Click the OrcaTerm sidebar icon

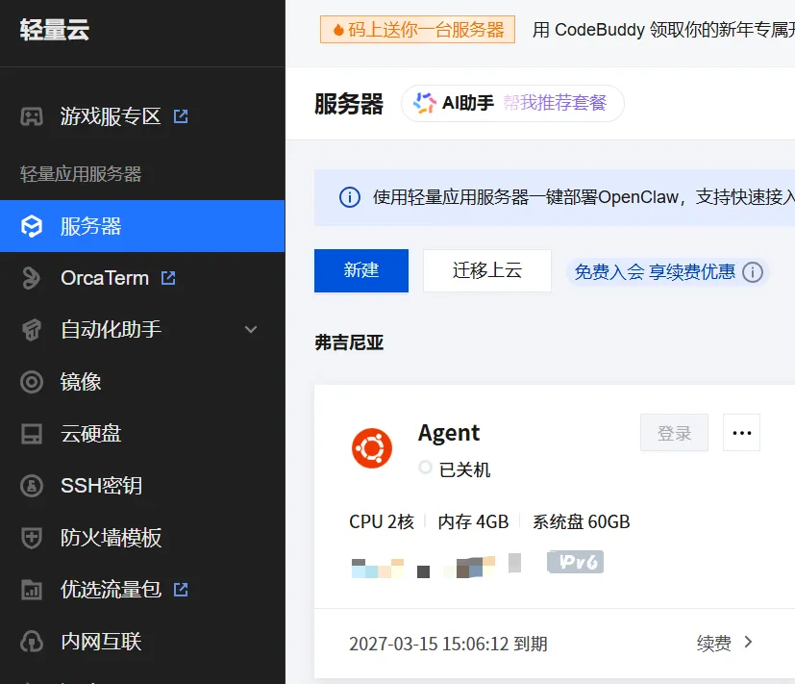(x=32, y=278)
